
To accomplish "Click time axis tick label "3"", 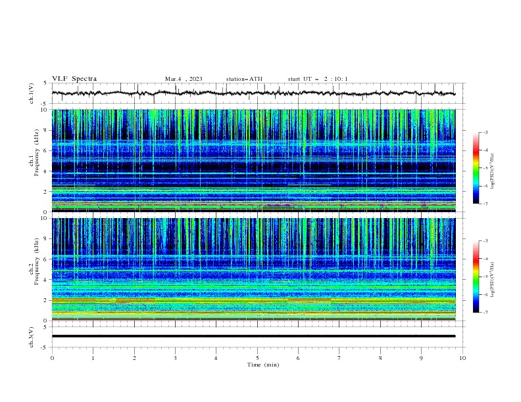I will click(175, 358).
